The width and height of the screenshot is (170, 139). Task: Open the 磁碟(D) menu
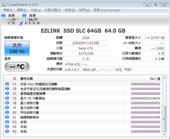(x=70, y=10)
